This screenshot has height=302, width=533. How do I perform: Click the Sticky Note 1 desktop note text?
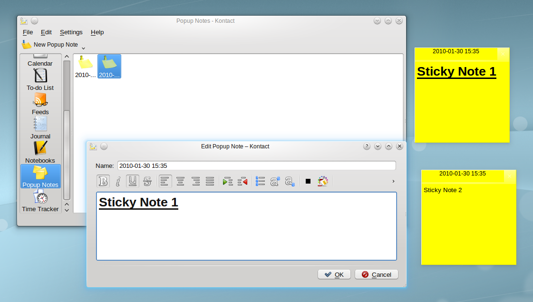[456, 72]
